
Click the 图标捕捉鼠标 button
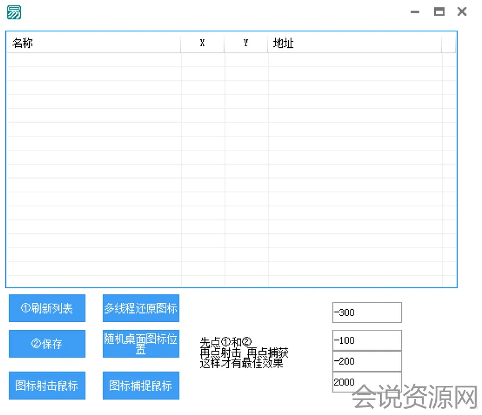click(x=141, y=386)
